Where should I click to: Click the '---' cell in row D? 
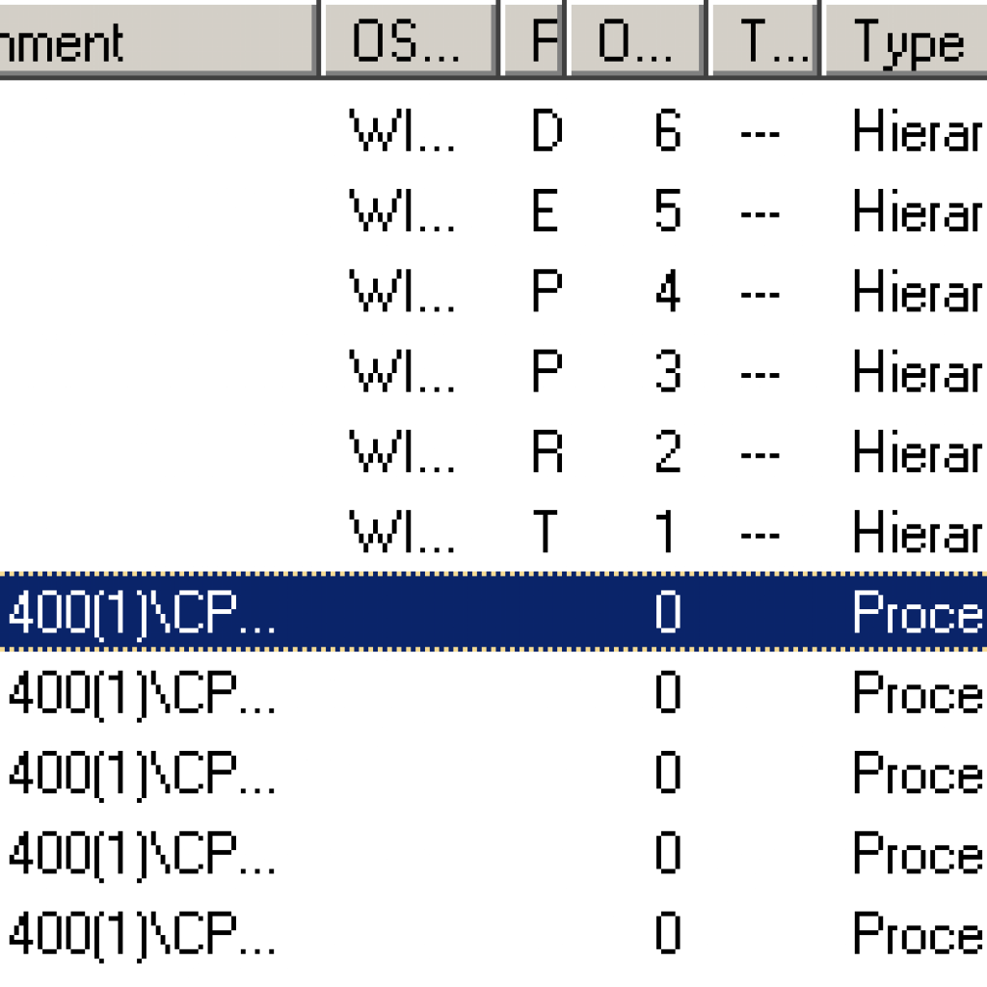[x=760, y=134]
